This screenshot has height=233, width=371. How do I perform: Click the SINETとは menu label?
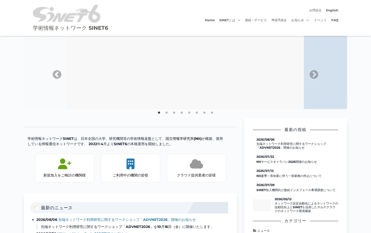click(x=227, y=20)
